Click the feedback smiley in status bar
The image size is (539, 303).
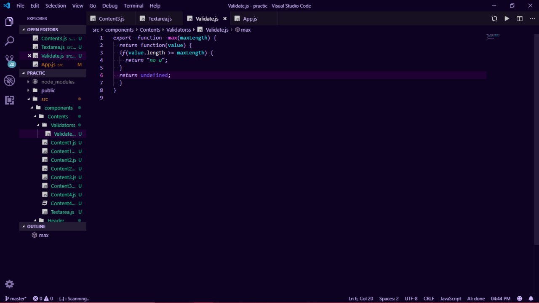coord(520,298)
